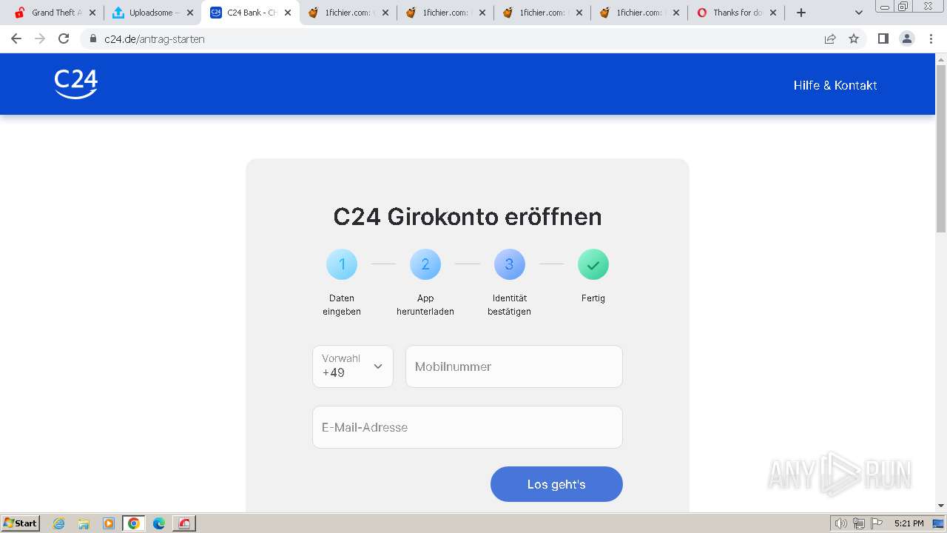Launch Internet Explorer from taskbar
Viewport: 947px width, 533px height.
click(59, 523)
